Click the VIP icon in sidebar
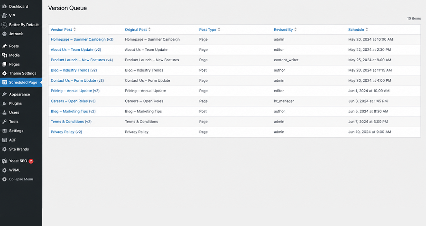426x226 pixels. [x=4, y=16]
